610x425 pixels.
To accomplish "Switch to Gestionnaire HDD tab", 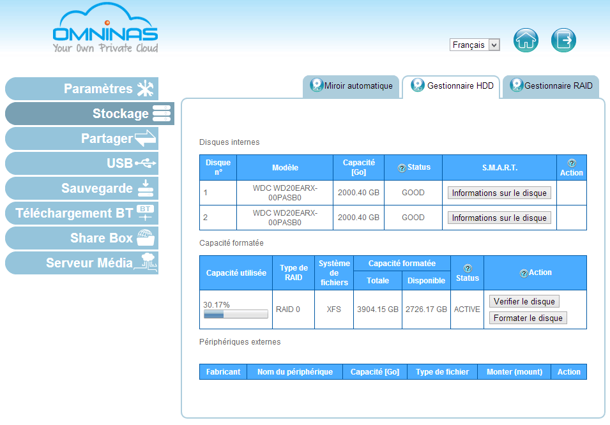I will point(451,86).
